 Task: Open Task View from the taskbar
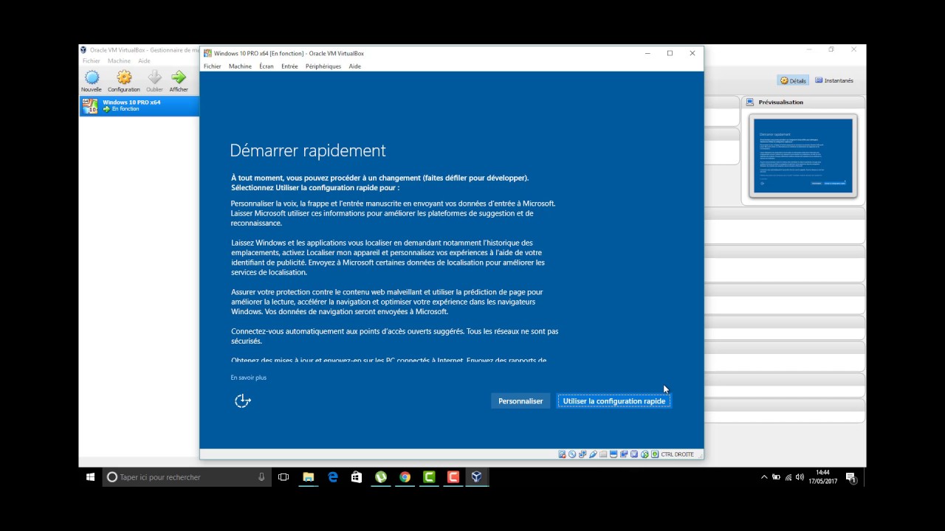point(283,477)
